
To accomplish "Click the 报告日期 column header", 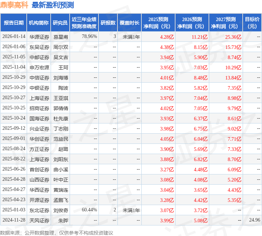I will click(13, 23).
